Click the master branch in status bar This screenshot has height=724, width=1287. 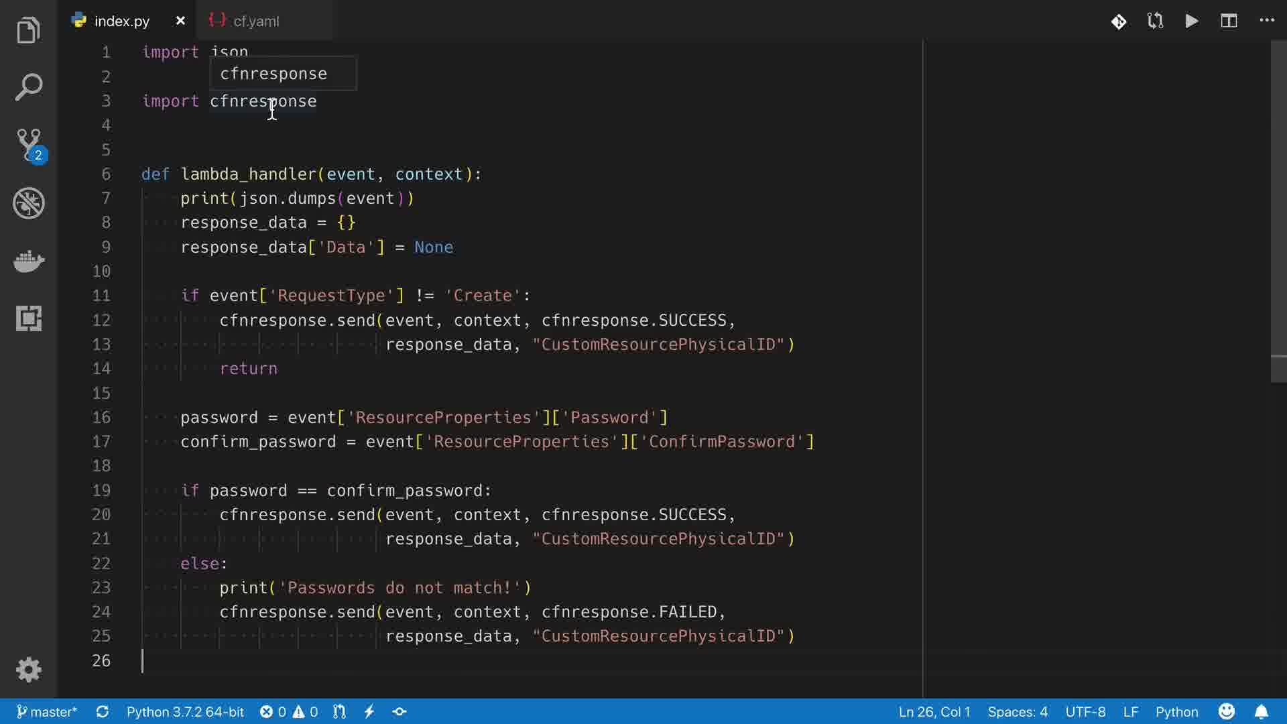click(47, 711)
